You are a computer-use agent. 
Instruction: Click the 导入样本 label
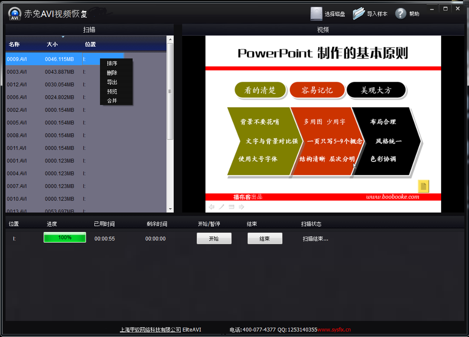pos(377,14)
